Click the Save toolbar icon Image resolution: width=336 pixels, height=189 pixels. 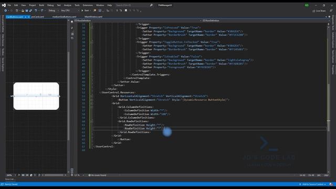tap(27, 10)
